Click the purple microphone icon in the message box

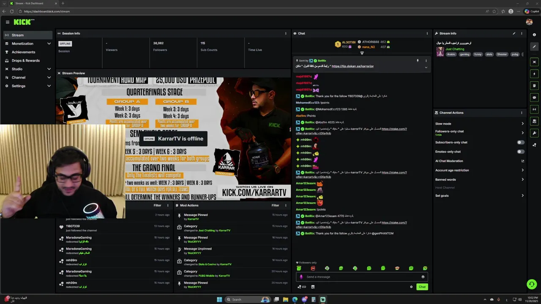click(301, 277)
